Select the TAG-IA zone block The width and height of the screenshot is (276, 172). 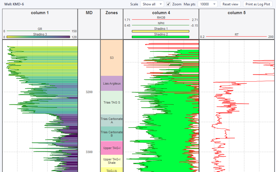[x=112, y=170]
